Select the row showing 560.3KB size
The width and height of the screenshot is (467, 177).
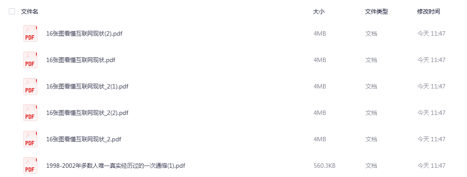coord(233,166)
